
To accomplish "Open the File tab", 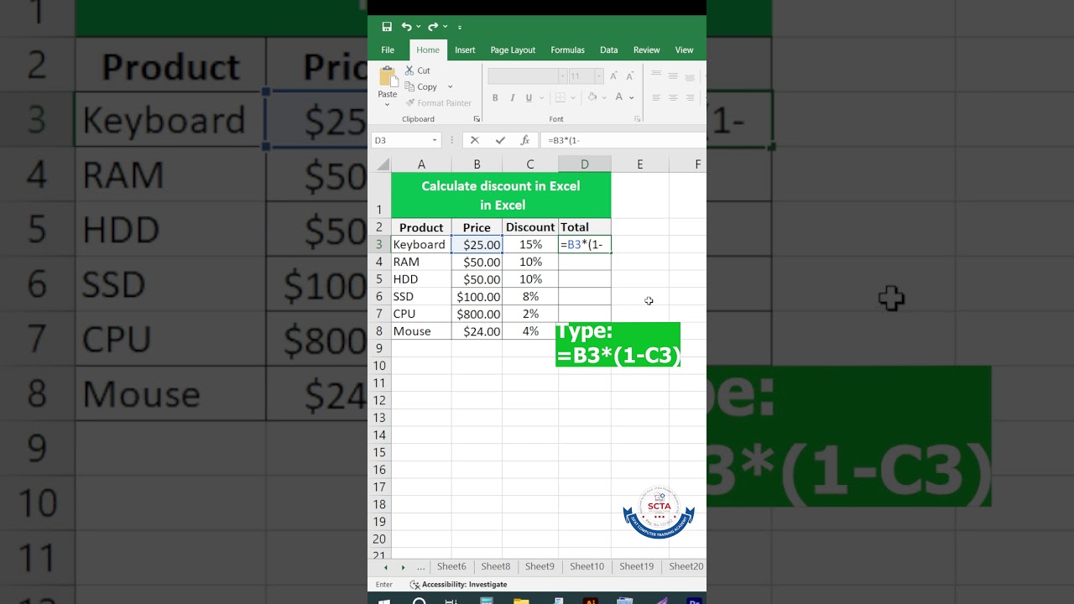I will click(x=388, y=49).
